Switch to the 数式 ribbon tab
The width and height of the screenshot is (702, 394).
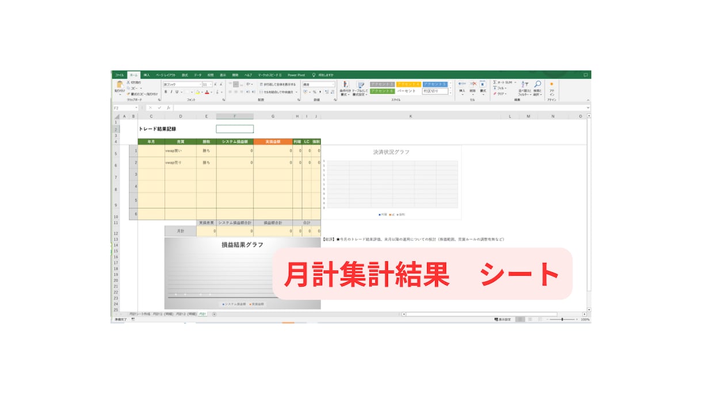pos(185,75)
